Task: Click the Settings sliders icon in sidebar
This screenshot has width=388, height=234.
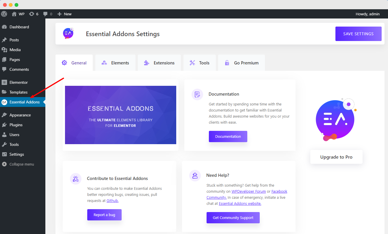Action: (4, 154)
